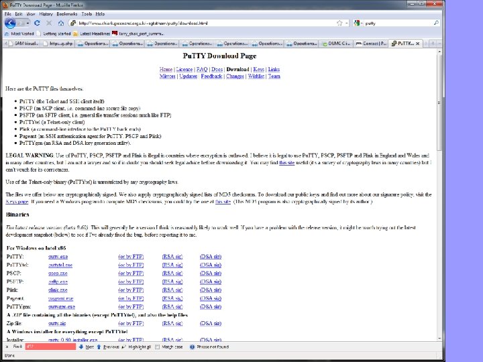Click the vertical scrollbar thumb
This screenshot has height=362, width=483.
439,102
